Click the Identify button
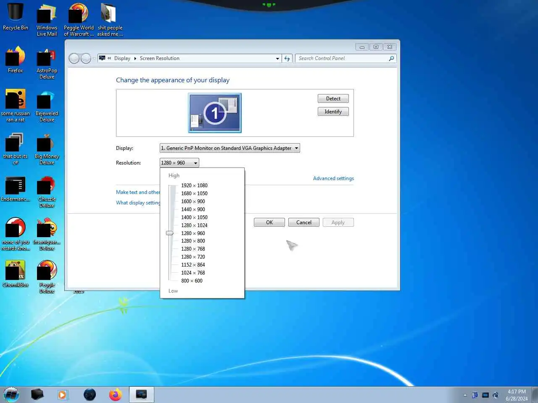This screenshot has width=538, height=403. pyautogui.click(x=333, y=112)
